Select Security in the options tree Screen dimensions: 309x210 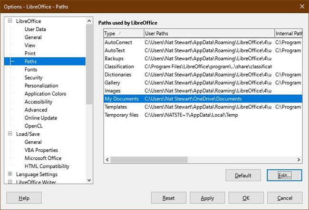point(33,78)
